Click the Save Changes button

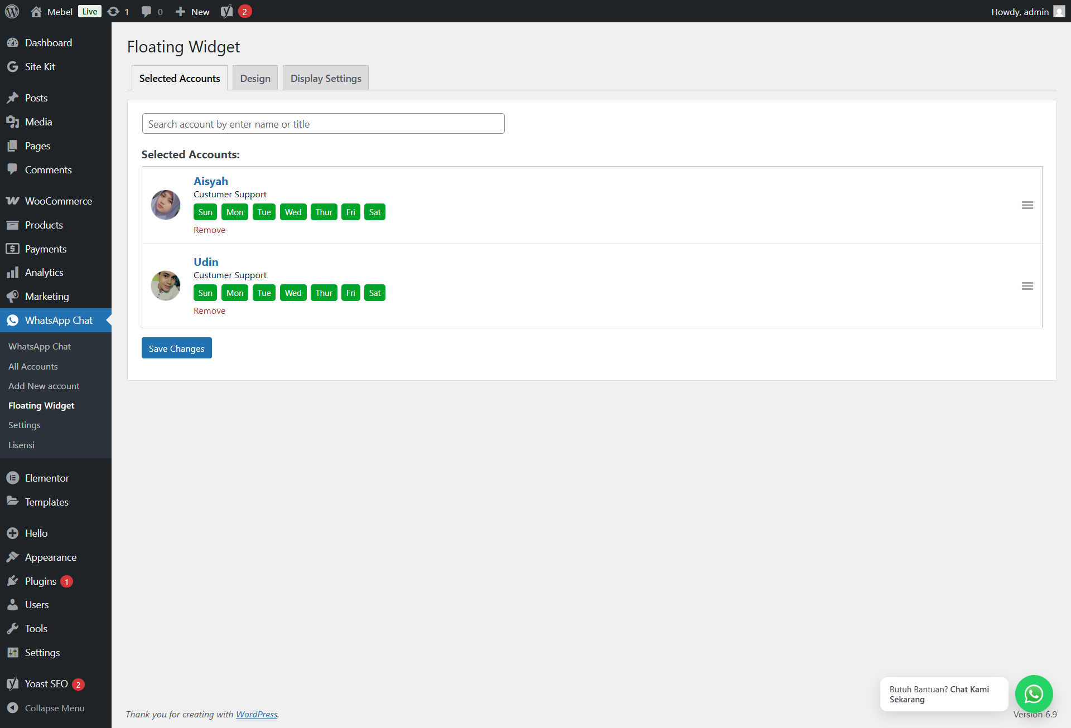coord(176,348)
